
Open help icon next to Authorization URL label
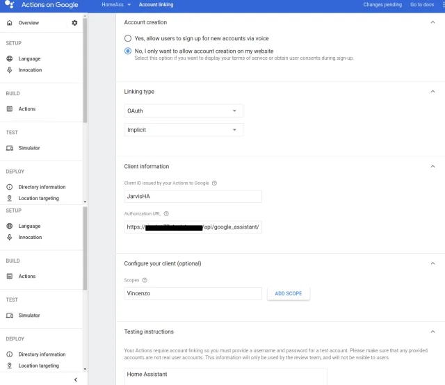[x=166, y=213]
